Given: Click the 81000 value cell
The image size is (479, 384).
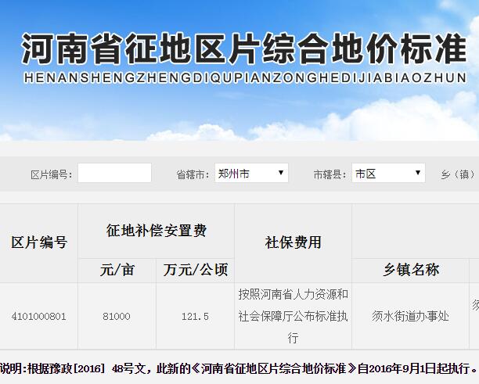Looking at the screenshot, I should [117, 316].
